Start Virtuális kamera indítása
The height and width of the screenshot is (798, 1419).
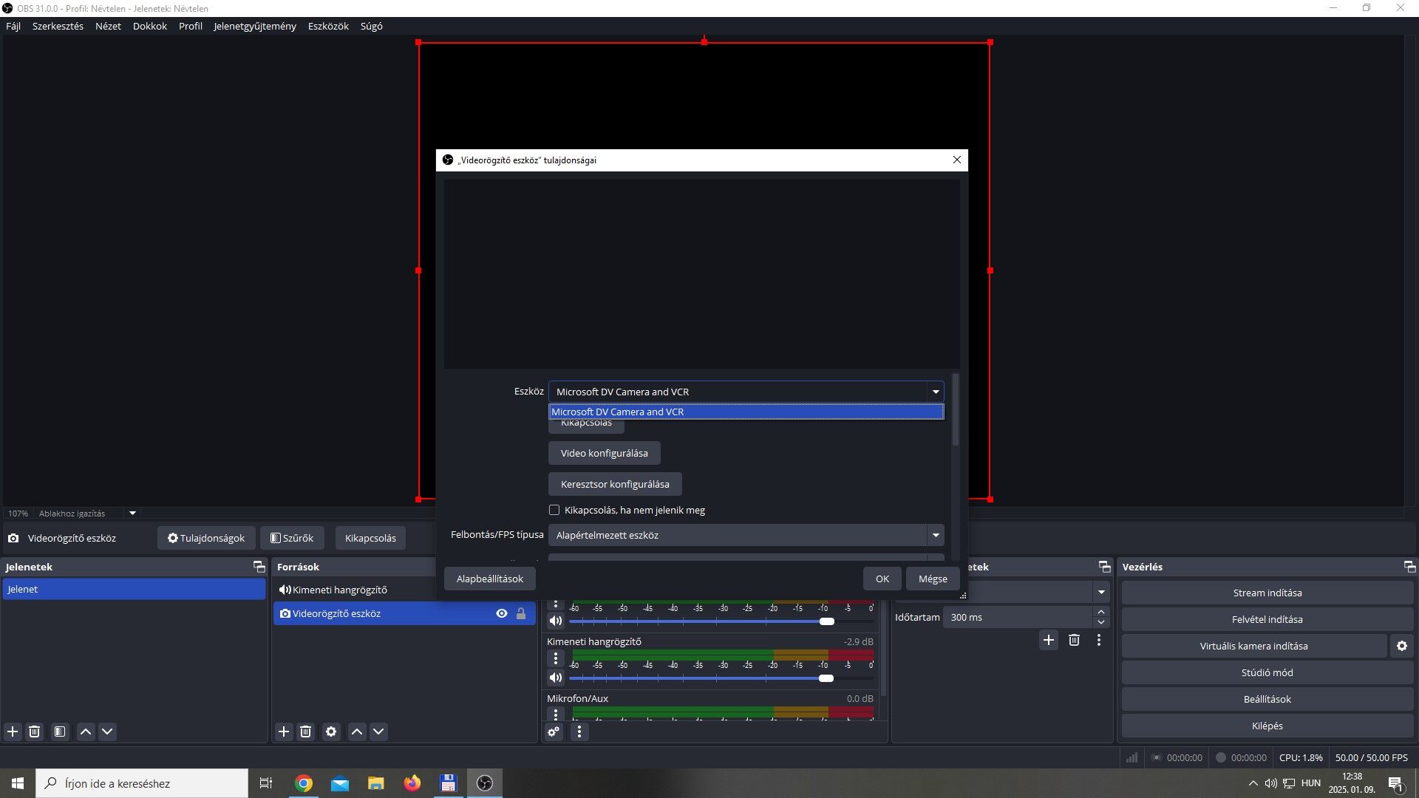[x=1254, y=646]
